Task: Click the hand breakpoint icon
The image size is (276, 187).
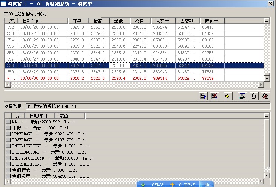Action: [x=253, y=96]
